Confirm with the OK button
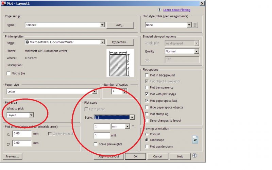Screen dimensions: 272x170 tap(135, 156)
